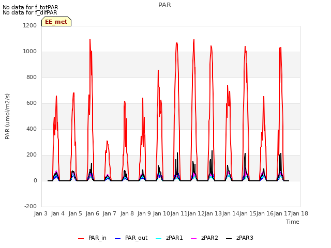Click the EE_met annotation label
Screen dimensions: 331x248
click(56, 22)
